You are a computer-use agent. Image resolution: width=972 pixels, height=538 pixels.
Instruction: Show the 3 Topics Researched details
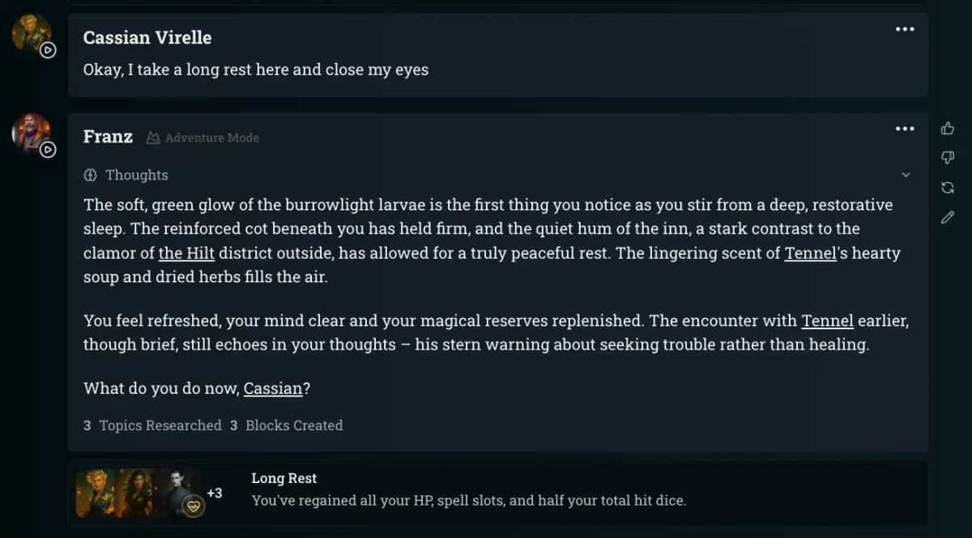pyautogui.click(x=152, y=426)
